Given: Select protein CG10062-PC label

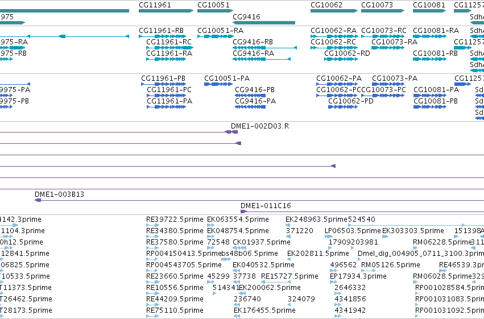Looking at the screenshot, I should [338, 90].
